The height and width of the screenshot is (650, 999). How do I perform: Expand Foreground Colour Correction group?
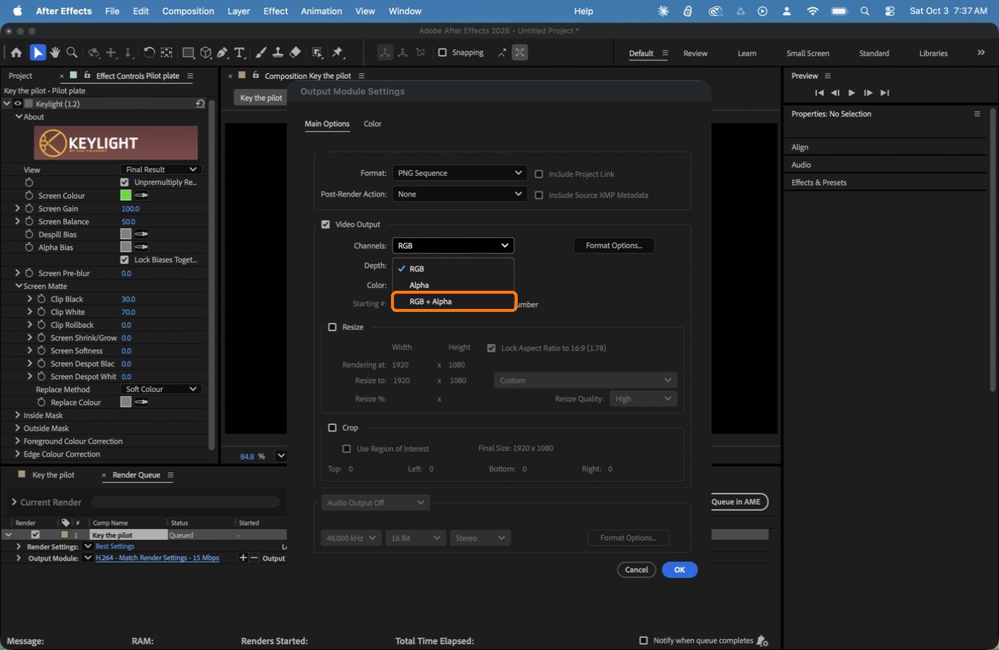[x=17, y=442]
